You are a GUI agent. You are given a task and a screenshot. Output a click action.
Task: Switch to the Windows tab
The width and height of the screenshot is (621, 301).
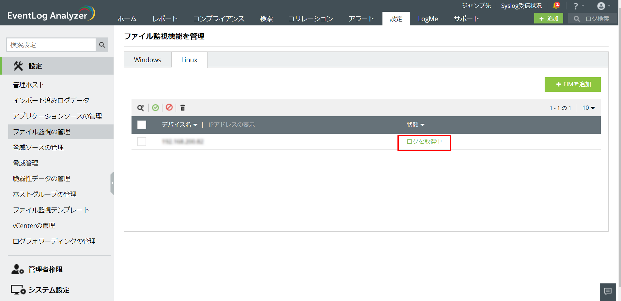point(147,60)
